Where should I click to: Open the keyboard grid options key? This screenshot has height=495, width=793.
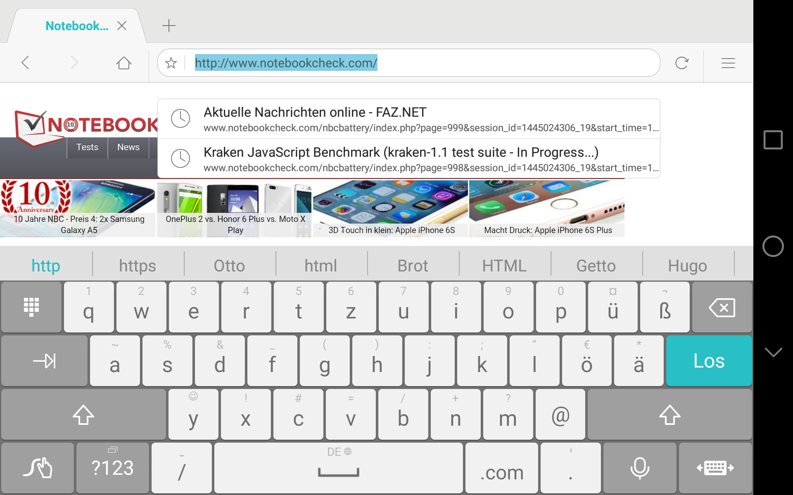tap(31, 307)
